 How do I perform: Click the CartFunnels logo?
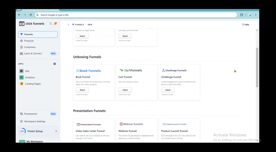(131, 70)
